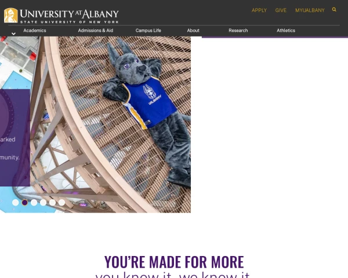Expand the chevron below the logo
Screen dimensions: 348x278
(13, 34)
